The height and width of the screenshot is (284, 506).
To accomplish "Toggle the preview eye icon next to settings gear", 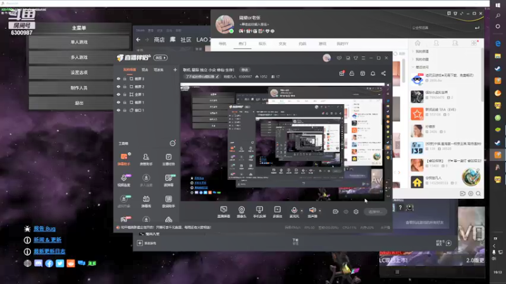I will (346, 211).
